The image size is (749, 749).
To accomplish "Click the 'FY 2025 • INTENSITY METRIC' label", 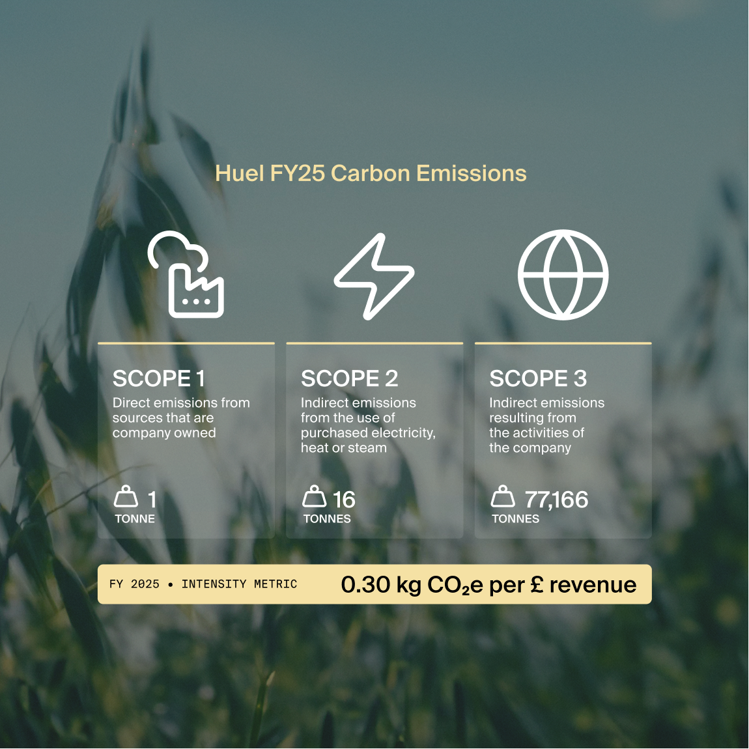I will click(203, 584).
